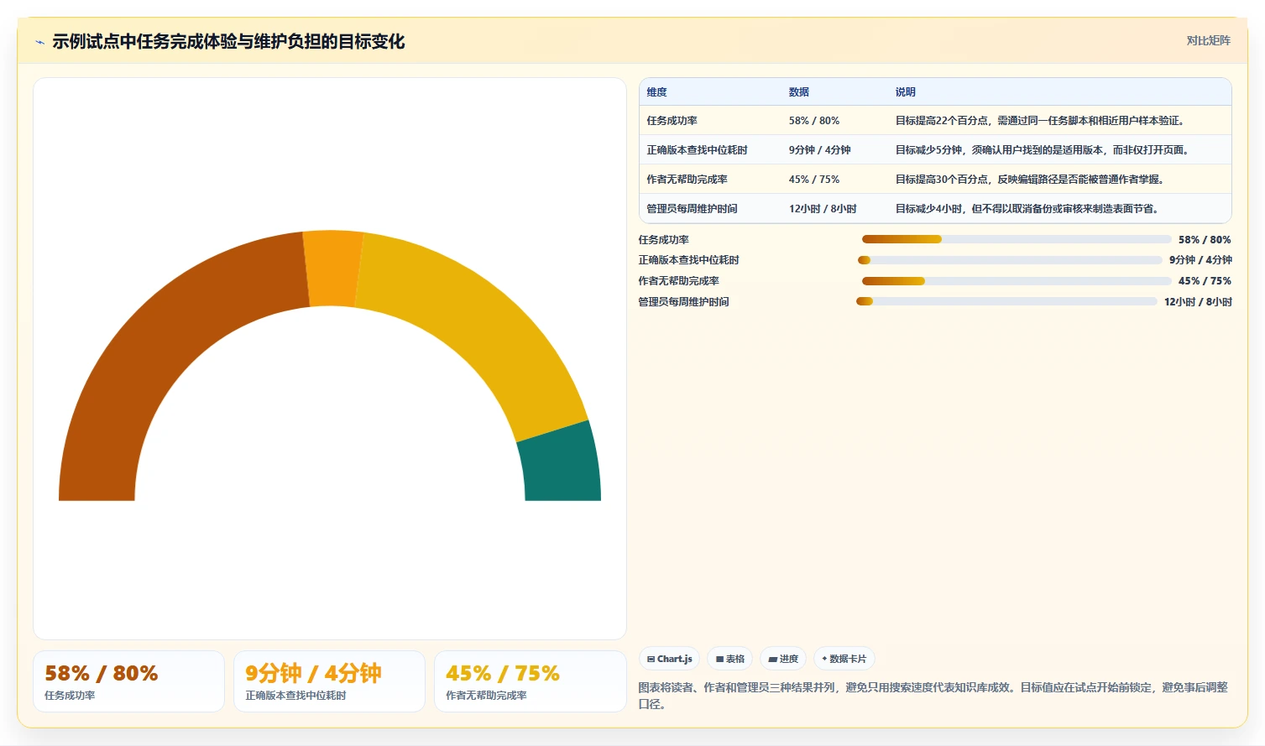Screen dimensions: 1265x746
Task: Click the 数据 column header
Action: pyautogui.click(x=798, y=92)
